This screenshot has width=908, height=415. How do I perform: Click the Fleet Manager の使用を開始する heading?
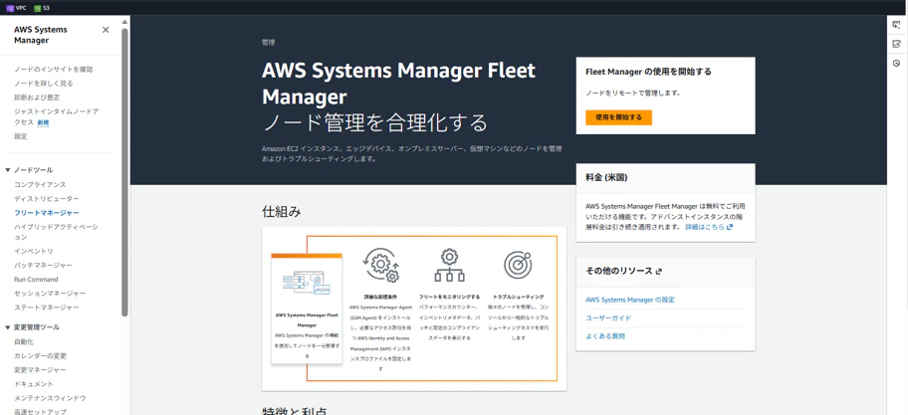coord(648,72)
